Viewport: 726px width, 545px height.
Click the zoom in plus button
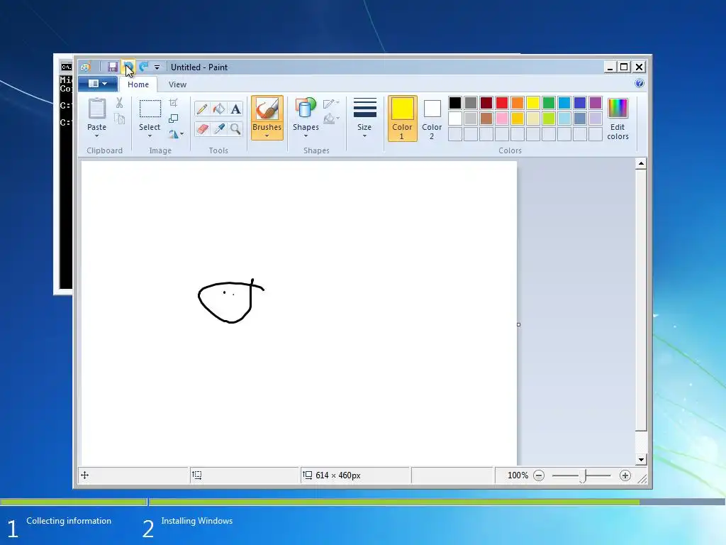coord(625,475)
